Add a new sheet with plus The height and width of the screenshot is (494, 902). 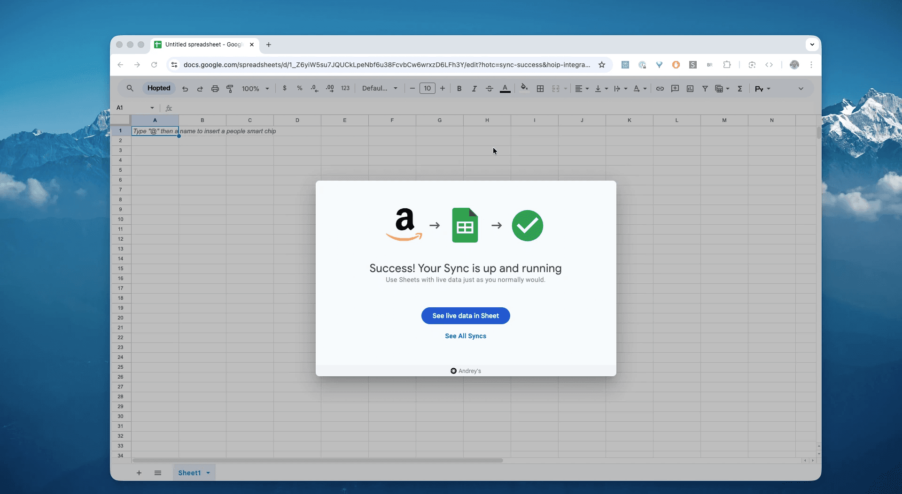(139, 473)
